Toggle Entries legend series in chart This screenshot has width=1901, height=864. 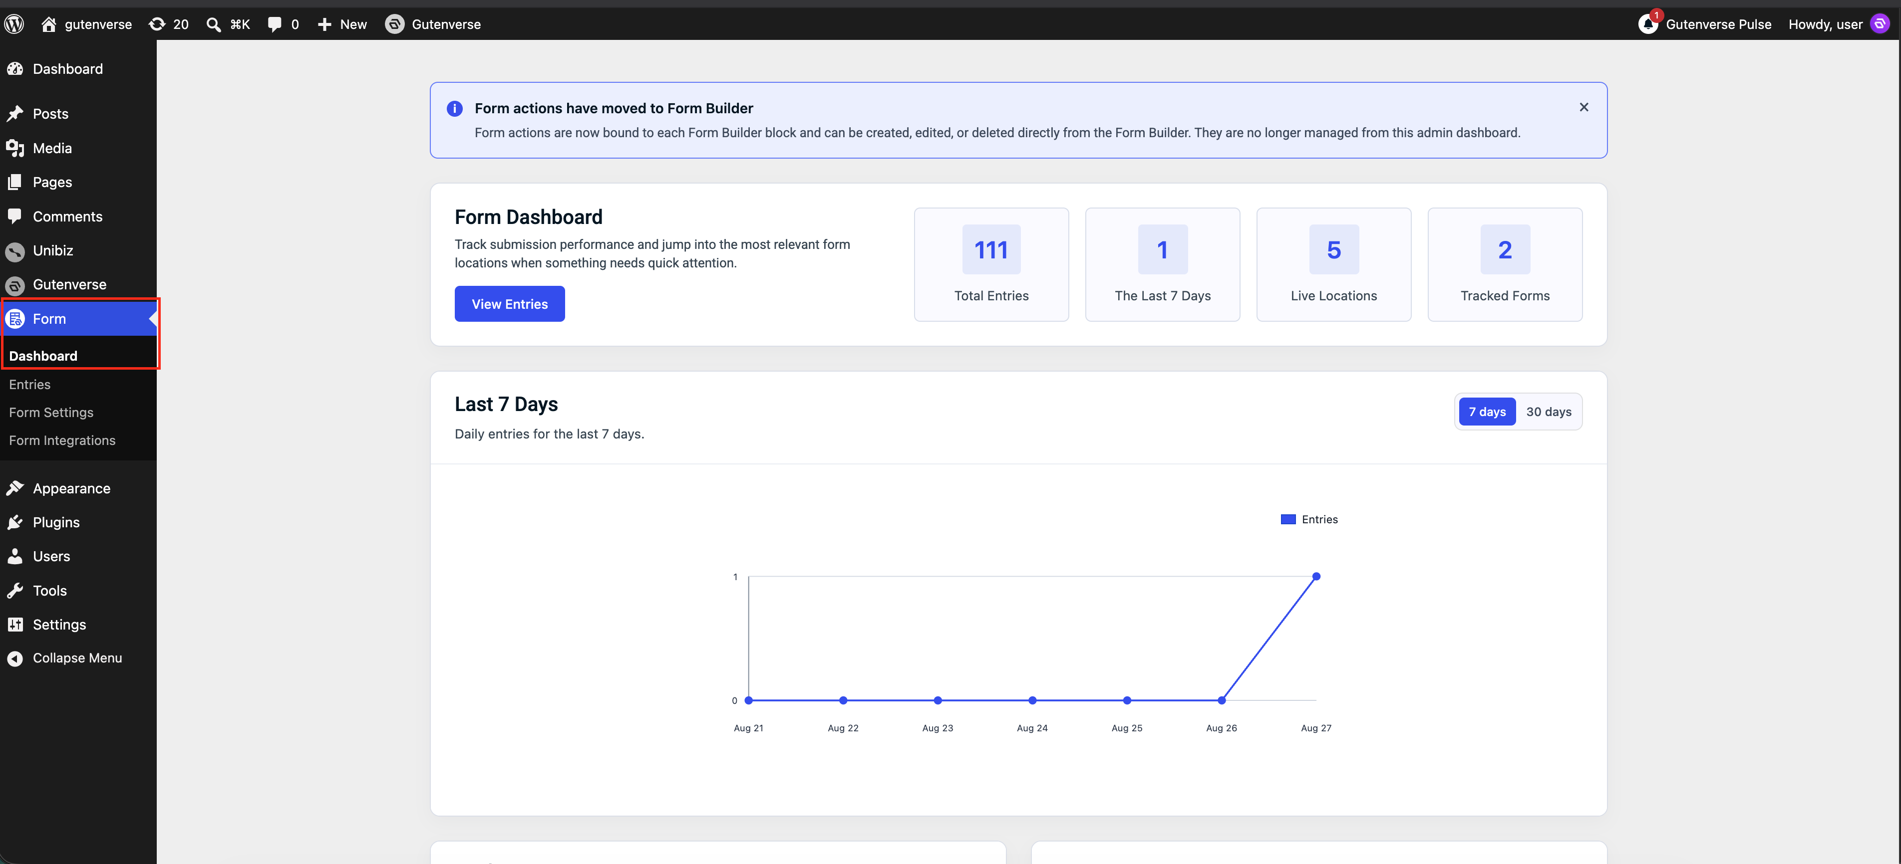point(1309,519)
